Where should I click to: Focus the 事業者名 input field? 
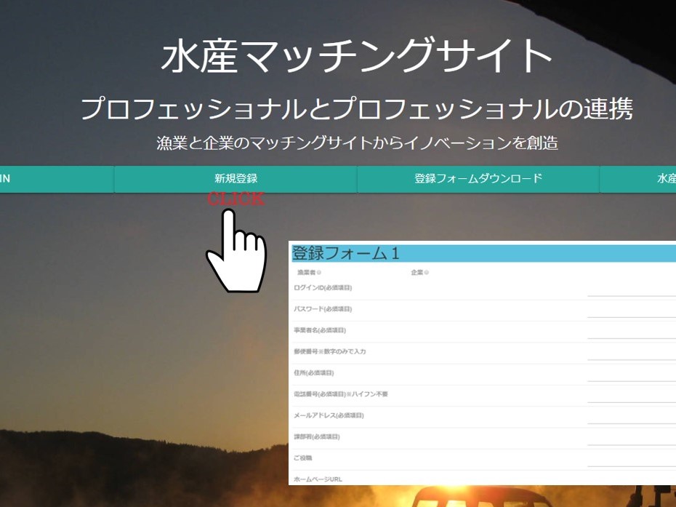[631, 331]
